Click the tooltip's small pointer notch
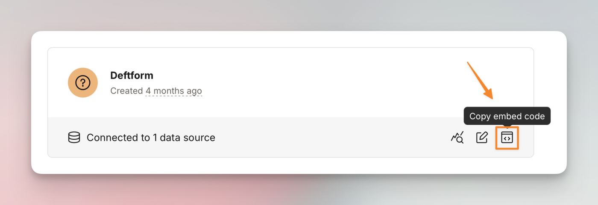 pos(507,125)
